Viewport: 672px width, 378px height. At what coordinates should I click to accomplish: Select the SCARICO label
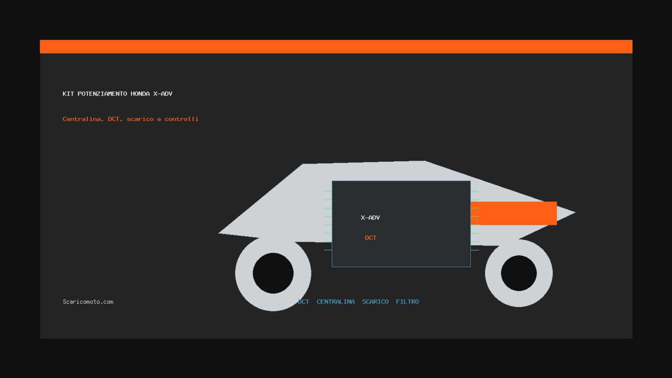click(x=375, y=302)
